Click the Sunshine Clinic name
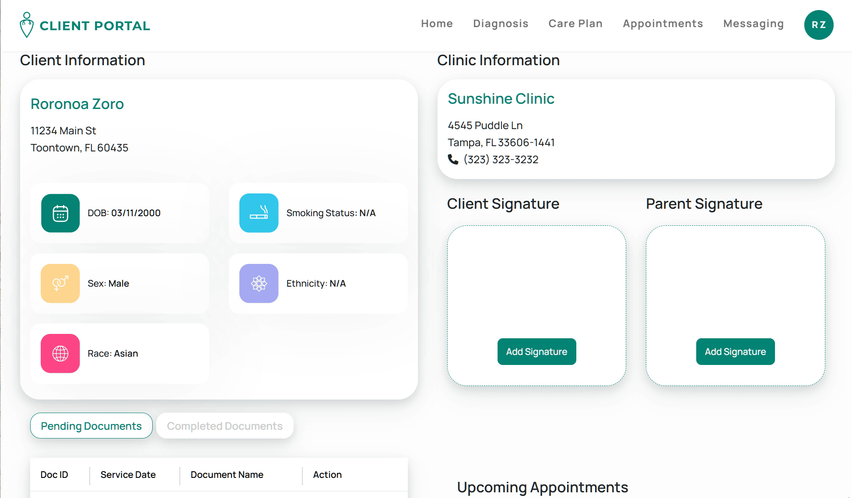This screenshot has height=498, width=852. (x=501, y=99)
